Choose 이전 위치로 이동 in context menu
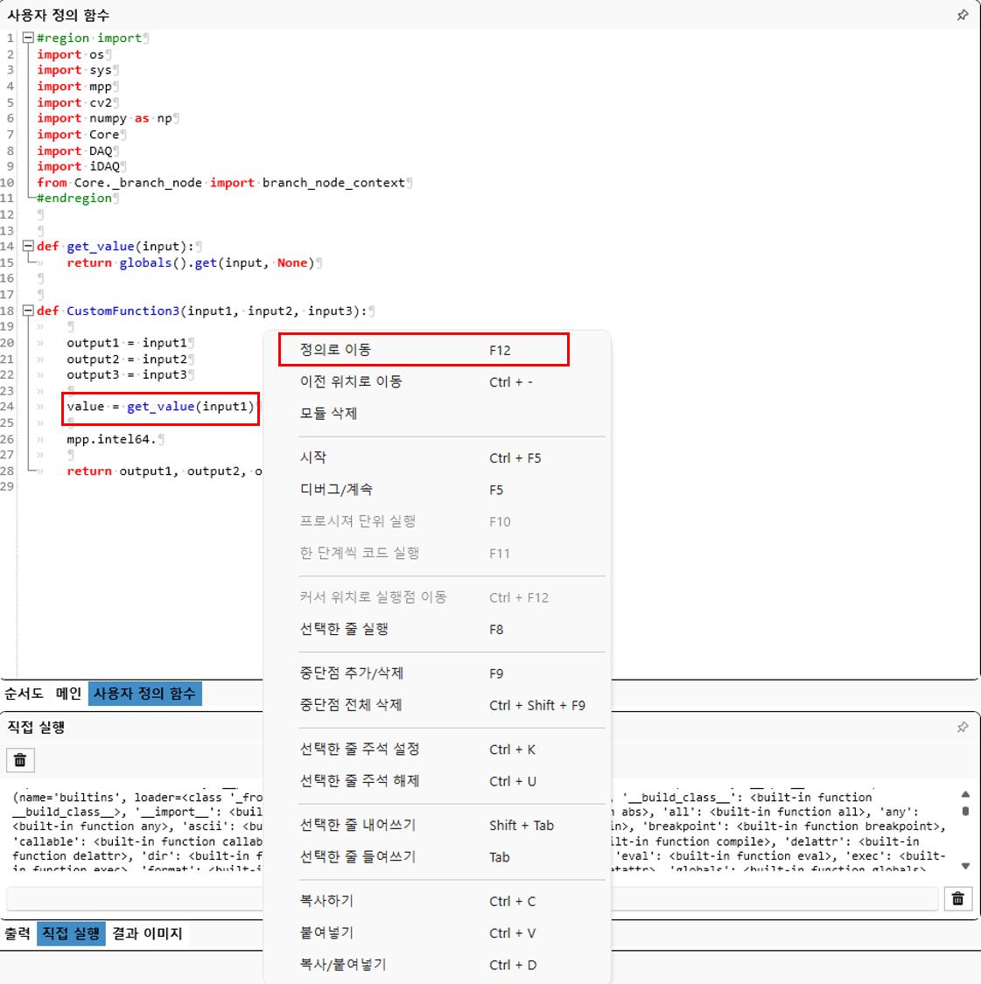Viewport: 981px width, 984px height. pyautogui.click(x=351, y=381)
